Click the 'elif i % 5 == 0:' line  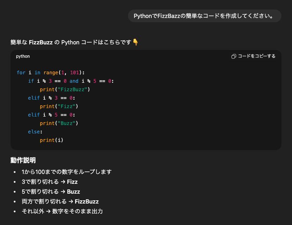pyautogui.click(x=51, y=115)
